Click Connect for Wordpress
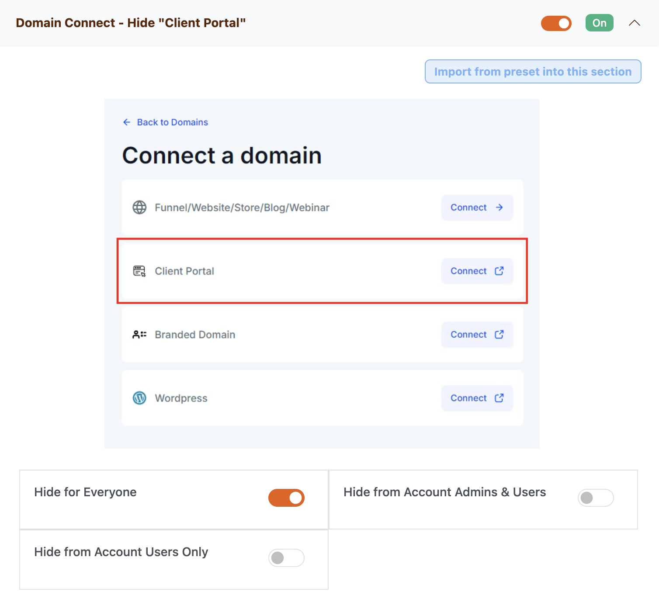 point(477,398)
